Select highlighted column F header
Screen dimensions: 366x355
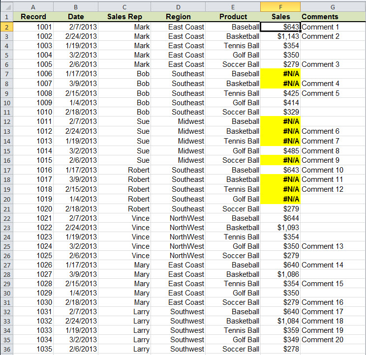pyautogui.click(x=280, y=7)
